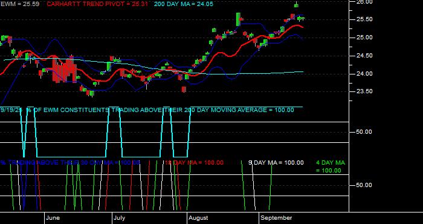The image size is (423, 224).
Task: Click the 24.00 price axis value
Action: [x=364, y=73]
